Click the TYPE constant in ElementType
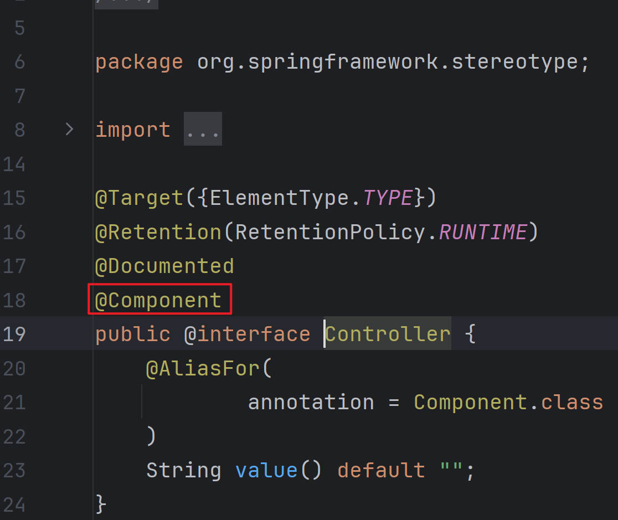Viewport: 618px width, 520px height. point(388,198)
